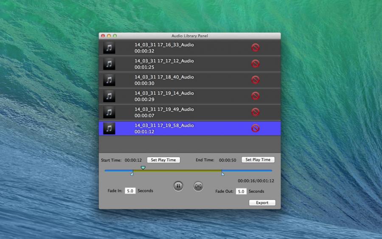382x239 pixels.
Task: Click the End Time value 00:00:50
Action: (x=228, y=160)
